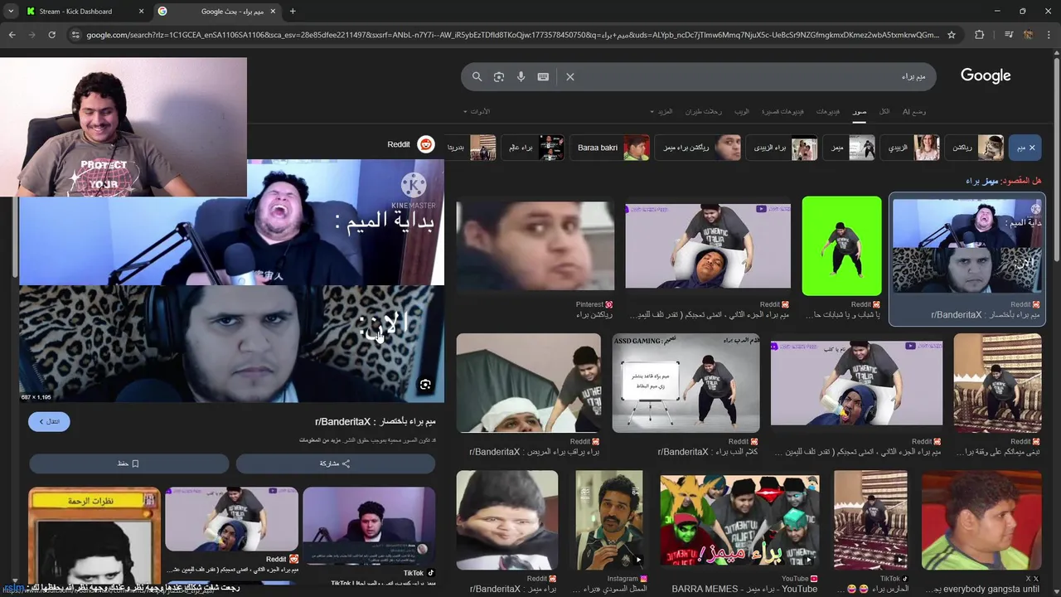Clear the search query with the X icon

(x=570, y=76)
